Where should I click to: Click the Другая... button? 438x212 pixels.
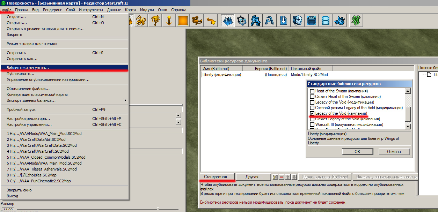[254, 177]
